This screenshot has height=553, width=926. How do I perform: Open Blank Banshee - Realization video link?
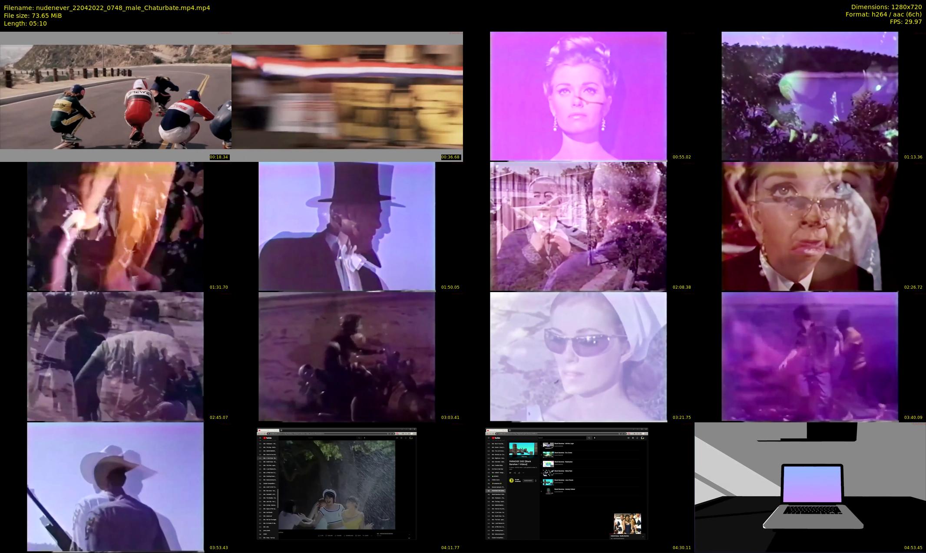point(563,462)
